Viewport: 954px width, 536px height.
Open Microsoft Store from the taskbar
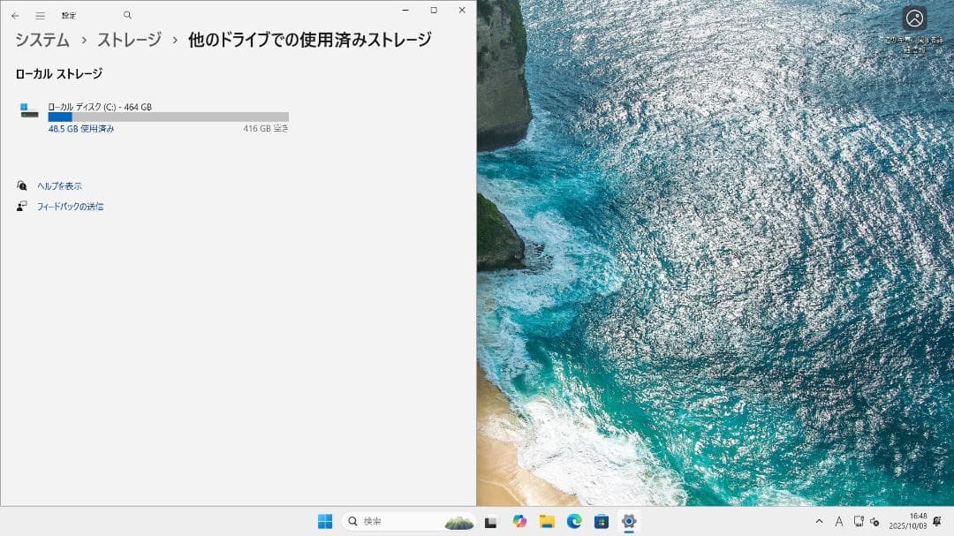[600, 521]
